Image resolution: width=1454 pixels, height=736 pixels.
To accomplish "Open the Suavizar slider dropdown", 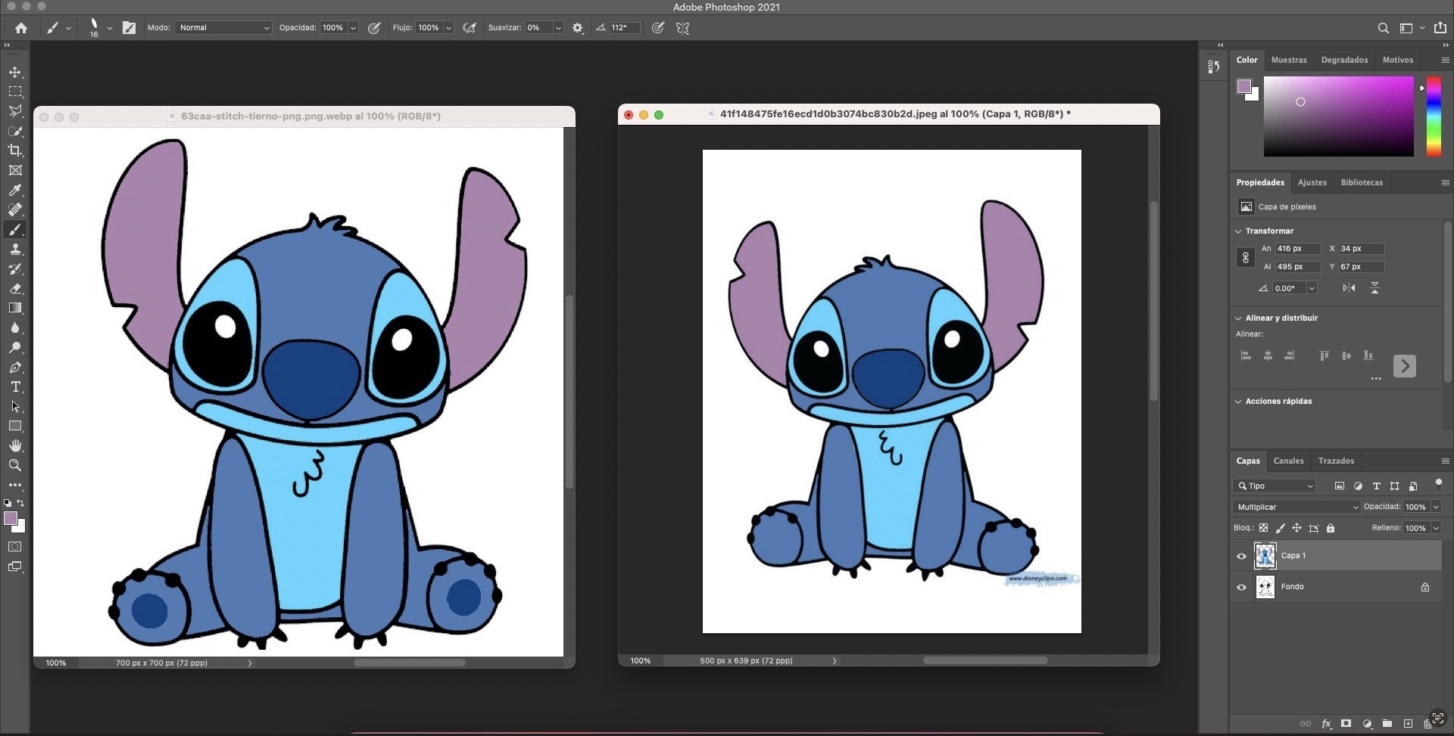I will (558, 28).
